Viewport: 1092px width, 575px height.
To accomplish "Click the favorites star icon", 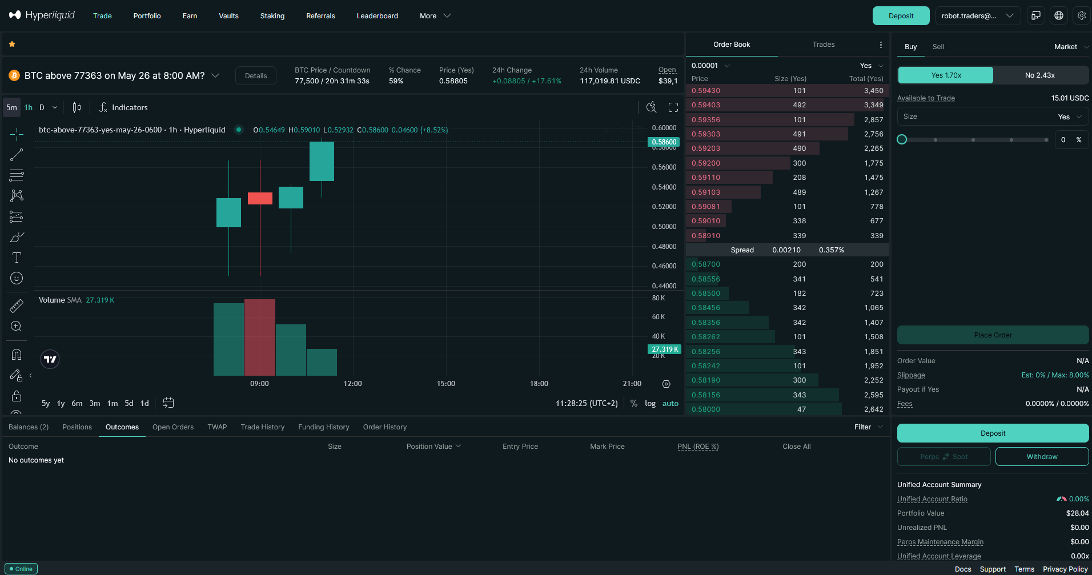I will click(x=12, y=44).
